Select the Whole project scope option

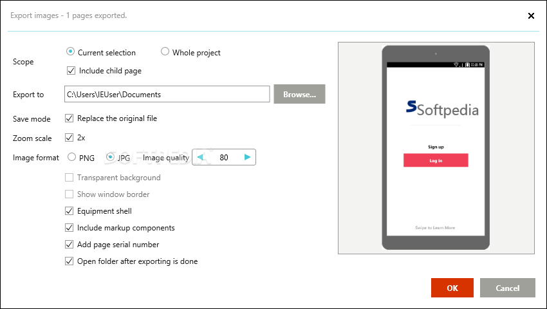click(165, 51)
